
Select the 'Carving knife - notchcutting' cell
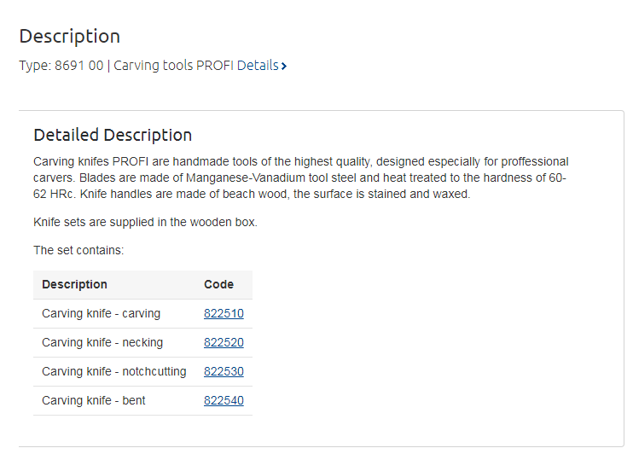point(113,371)
